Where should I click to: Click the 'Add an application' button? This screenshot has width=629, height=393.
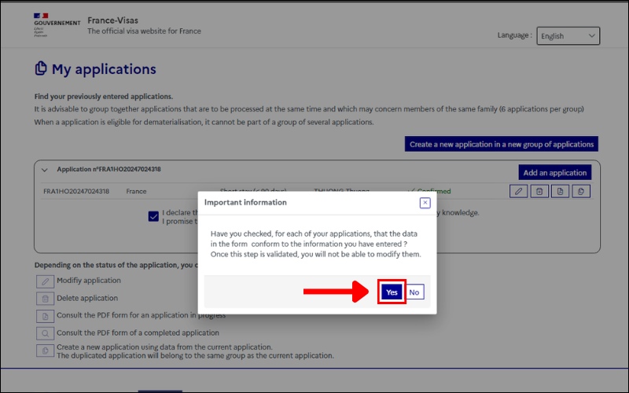tap(554, 172)
